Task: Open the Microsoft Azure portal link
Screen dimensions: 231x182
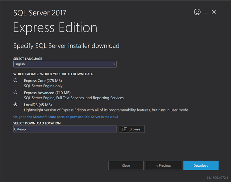Action: click(x=66, y=117)
